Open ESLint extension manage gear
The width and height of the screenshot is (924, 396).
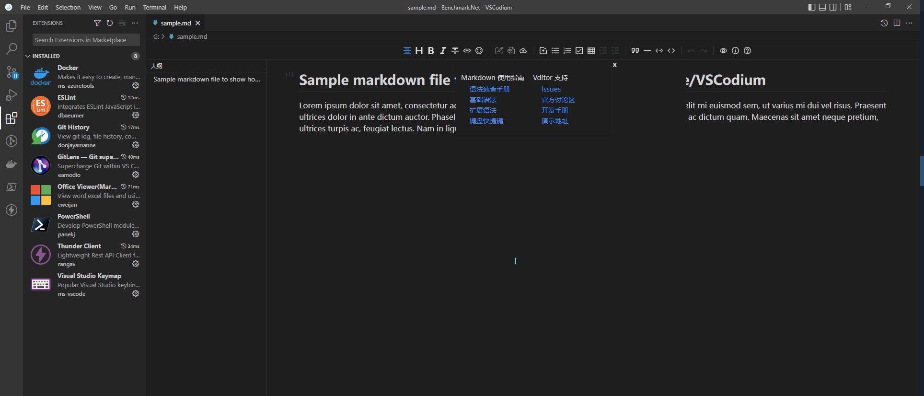[136, 115]
